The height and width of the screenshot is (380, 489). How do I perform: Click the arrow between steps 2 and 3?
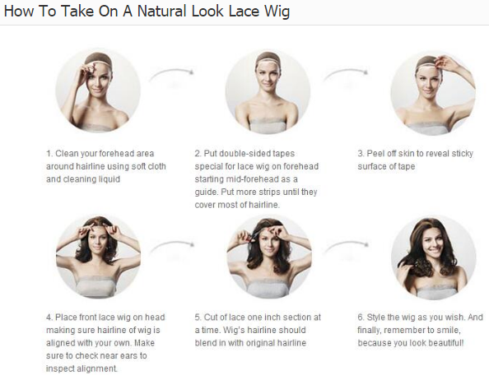pos(346,75)
